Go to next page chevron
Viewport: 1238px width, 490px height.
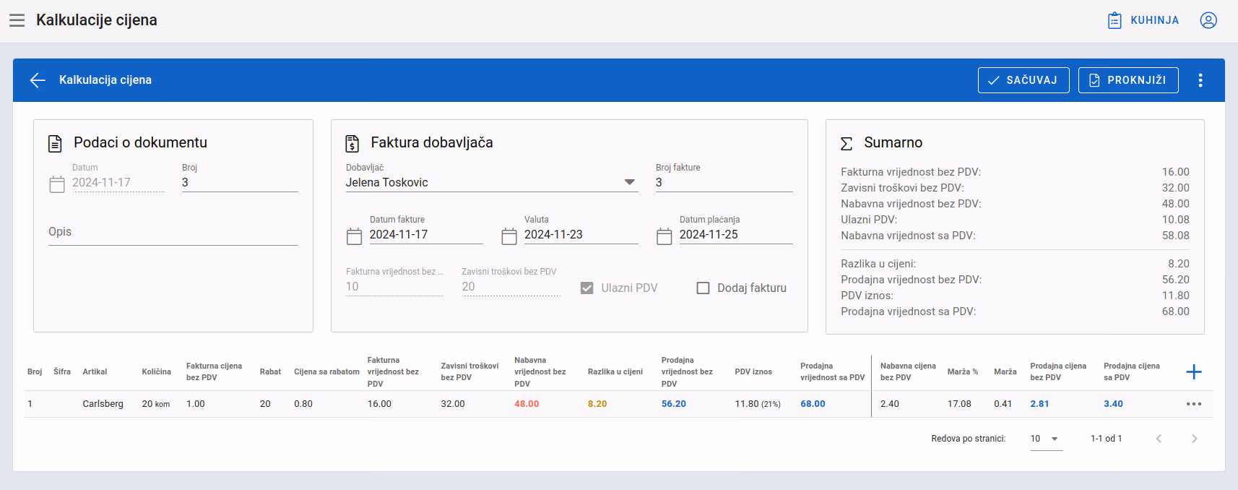click(1195, 439)
